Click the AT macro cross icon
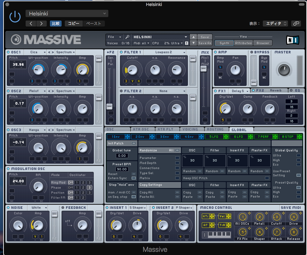 click(212, 225)
